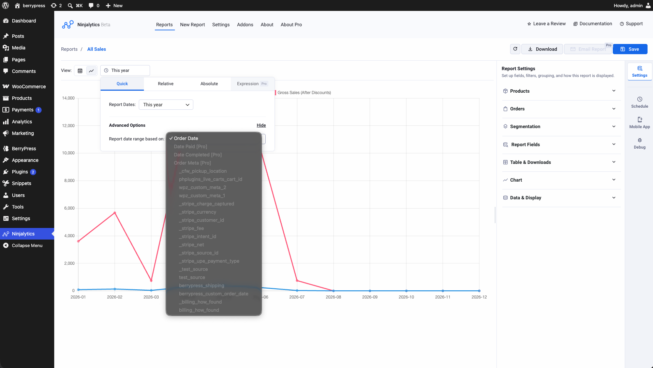653x368 pixels.
Task: Save the report
Action: point(630,49)
